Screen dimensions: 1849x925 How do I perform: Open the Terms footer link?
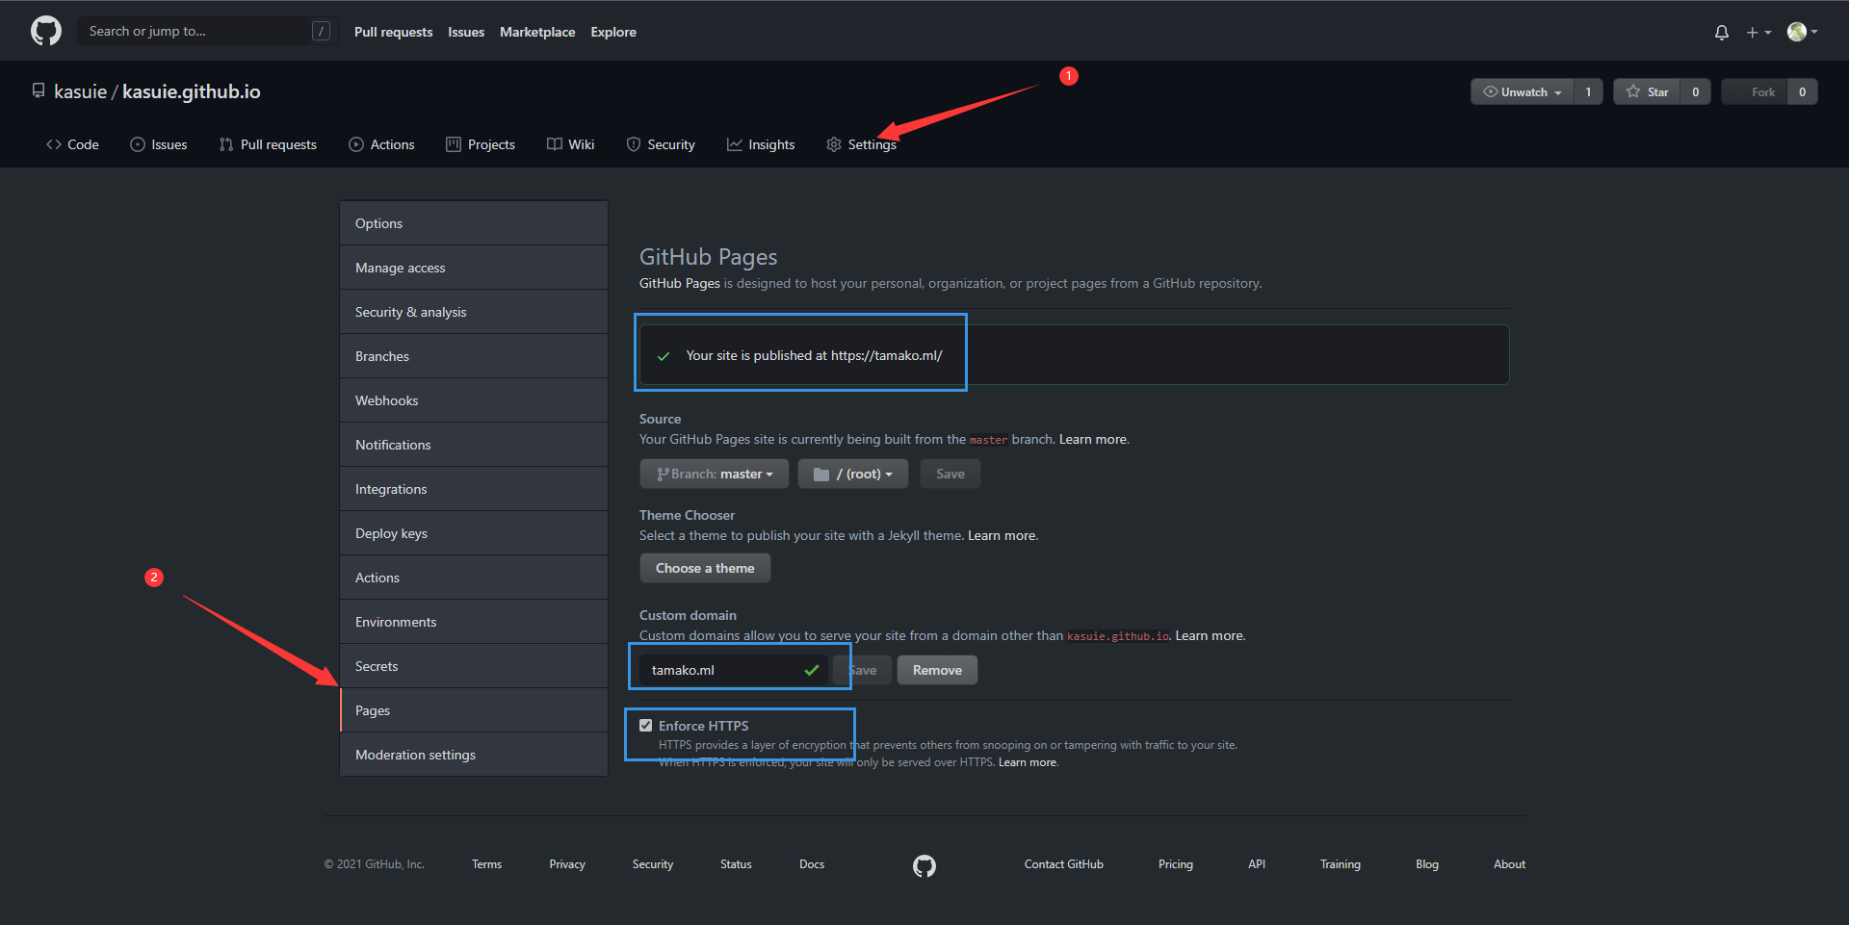[x=486, y=864]
